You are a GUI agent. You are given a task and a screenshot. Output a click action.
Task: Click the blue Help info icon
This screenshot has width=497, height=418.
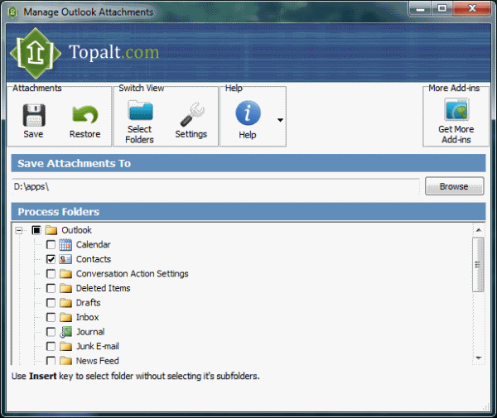coord(248,113)
